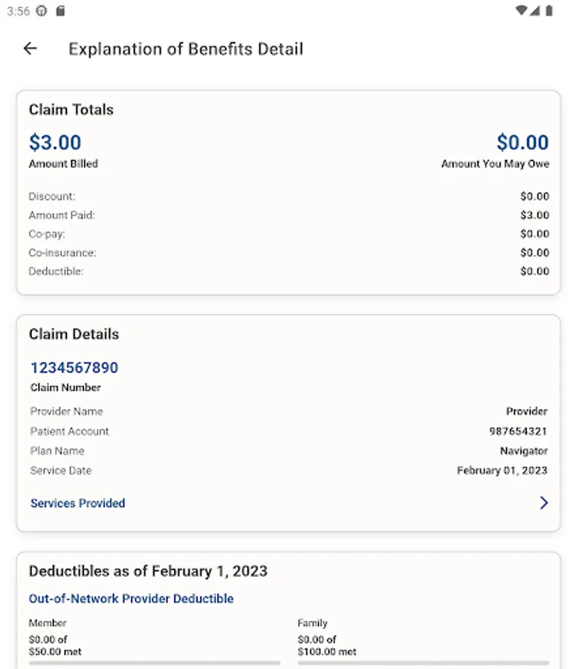The image size is (576, 669).
Task: Tap the gear icon beside the clock
Action: click(42, 11)
